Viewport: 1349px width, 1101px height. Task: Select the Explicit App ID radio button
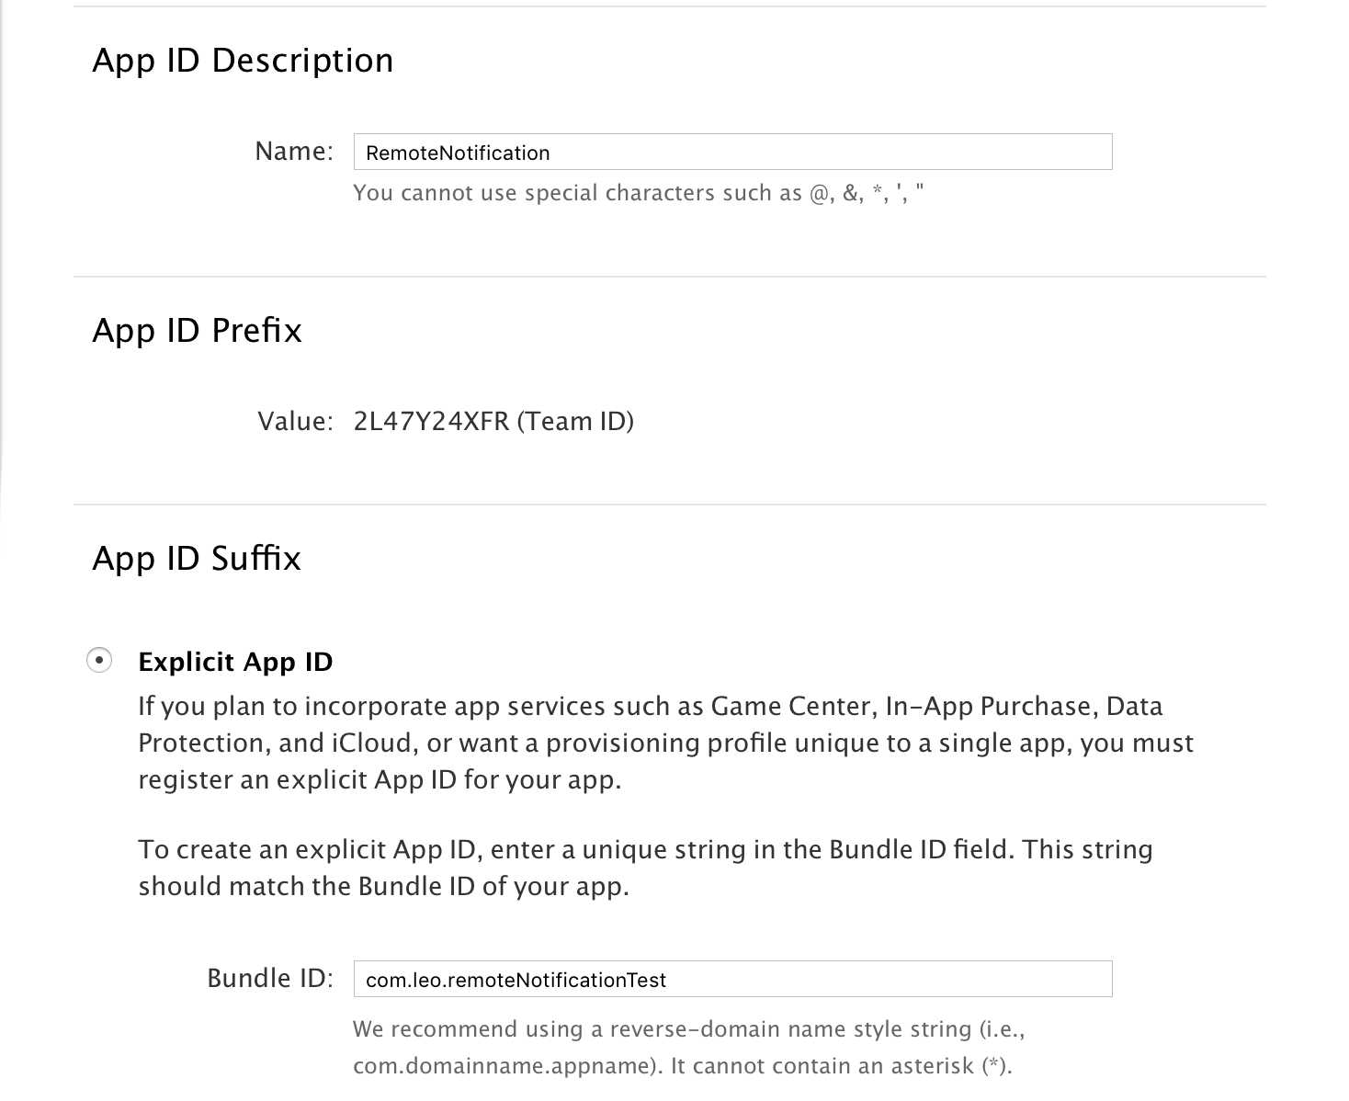point(99,660)
